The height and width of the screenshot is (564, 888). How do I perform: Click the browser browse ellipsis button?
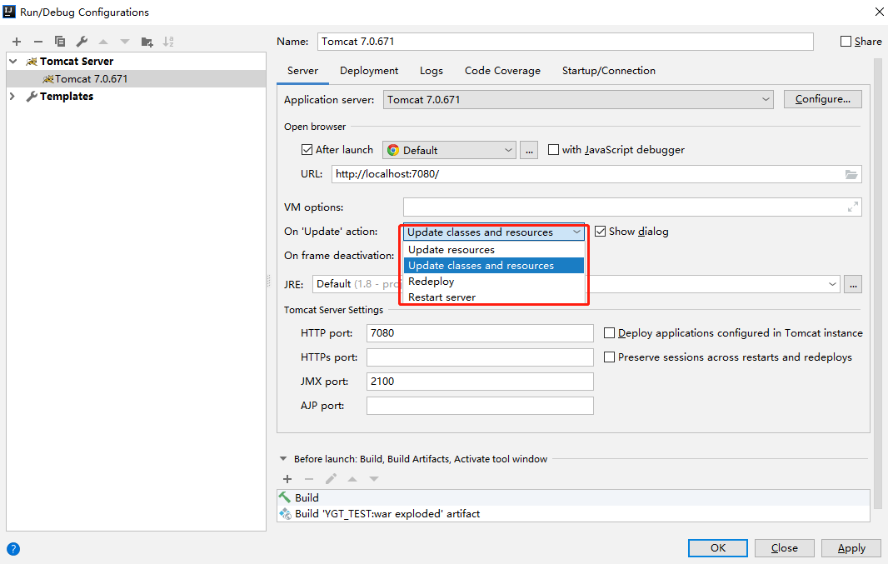529,150
